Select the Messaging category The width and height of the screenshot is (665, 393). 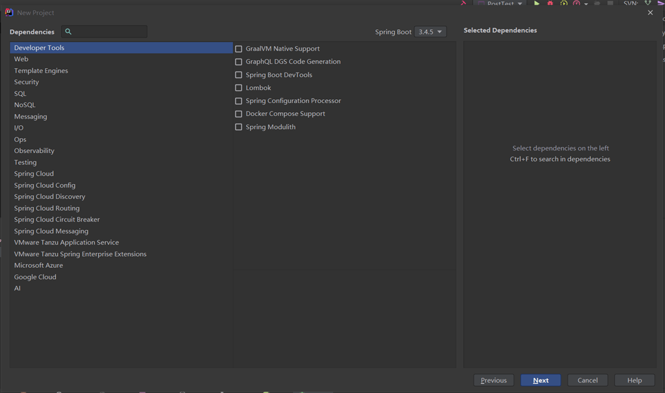[121, 117]
